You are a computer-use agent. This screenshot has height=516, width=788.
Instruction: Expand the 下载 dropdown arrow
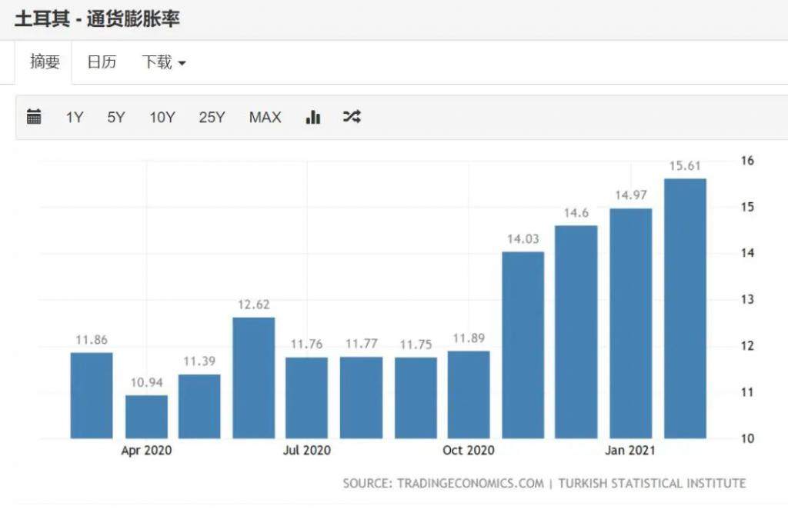tap(182, 63)
